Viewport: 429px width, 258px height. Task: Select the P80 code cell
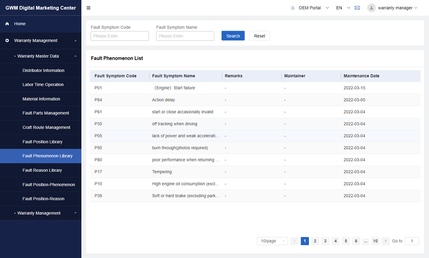98,160
